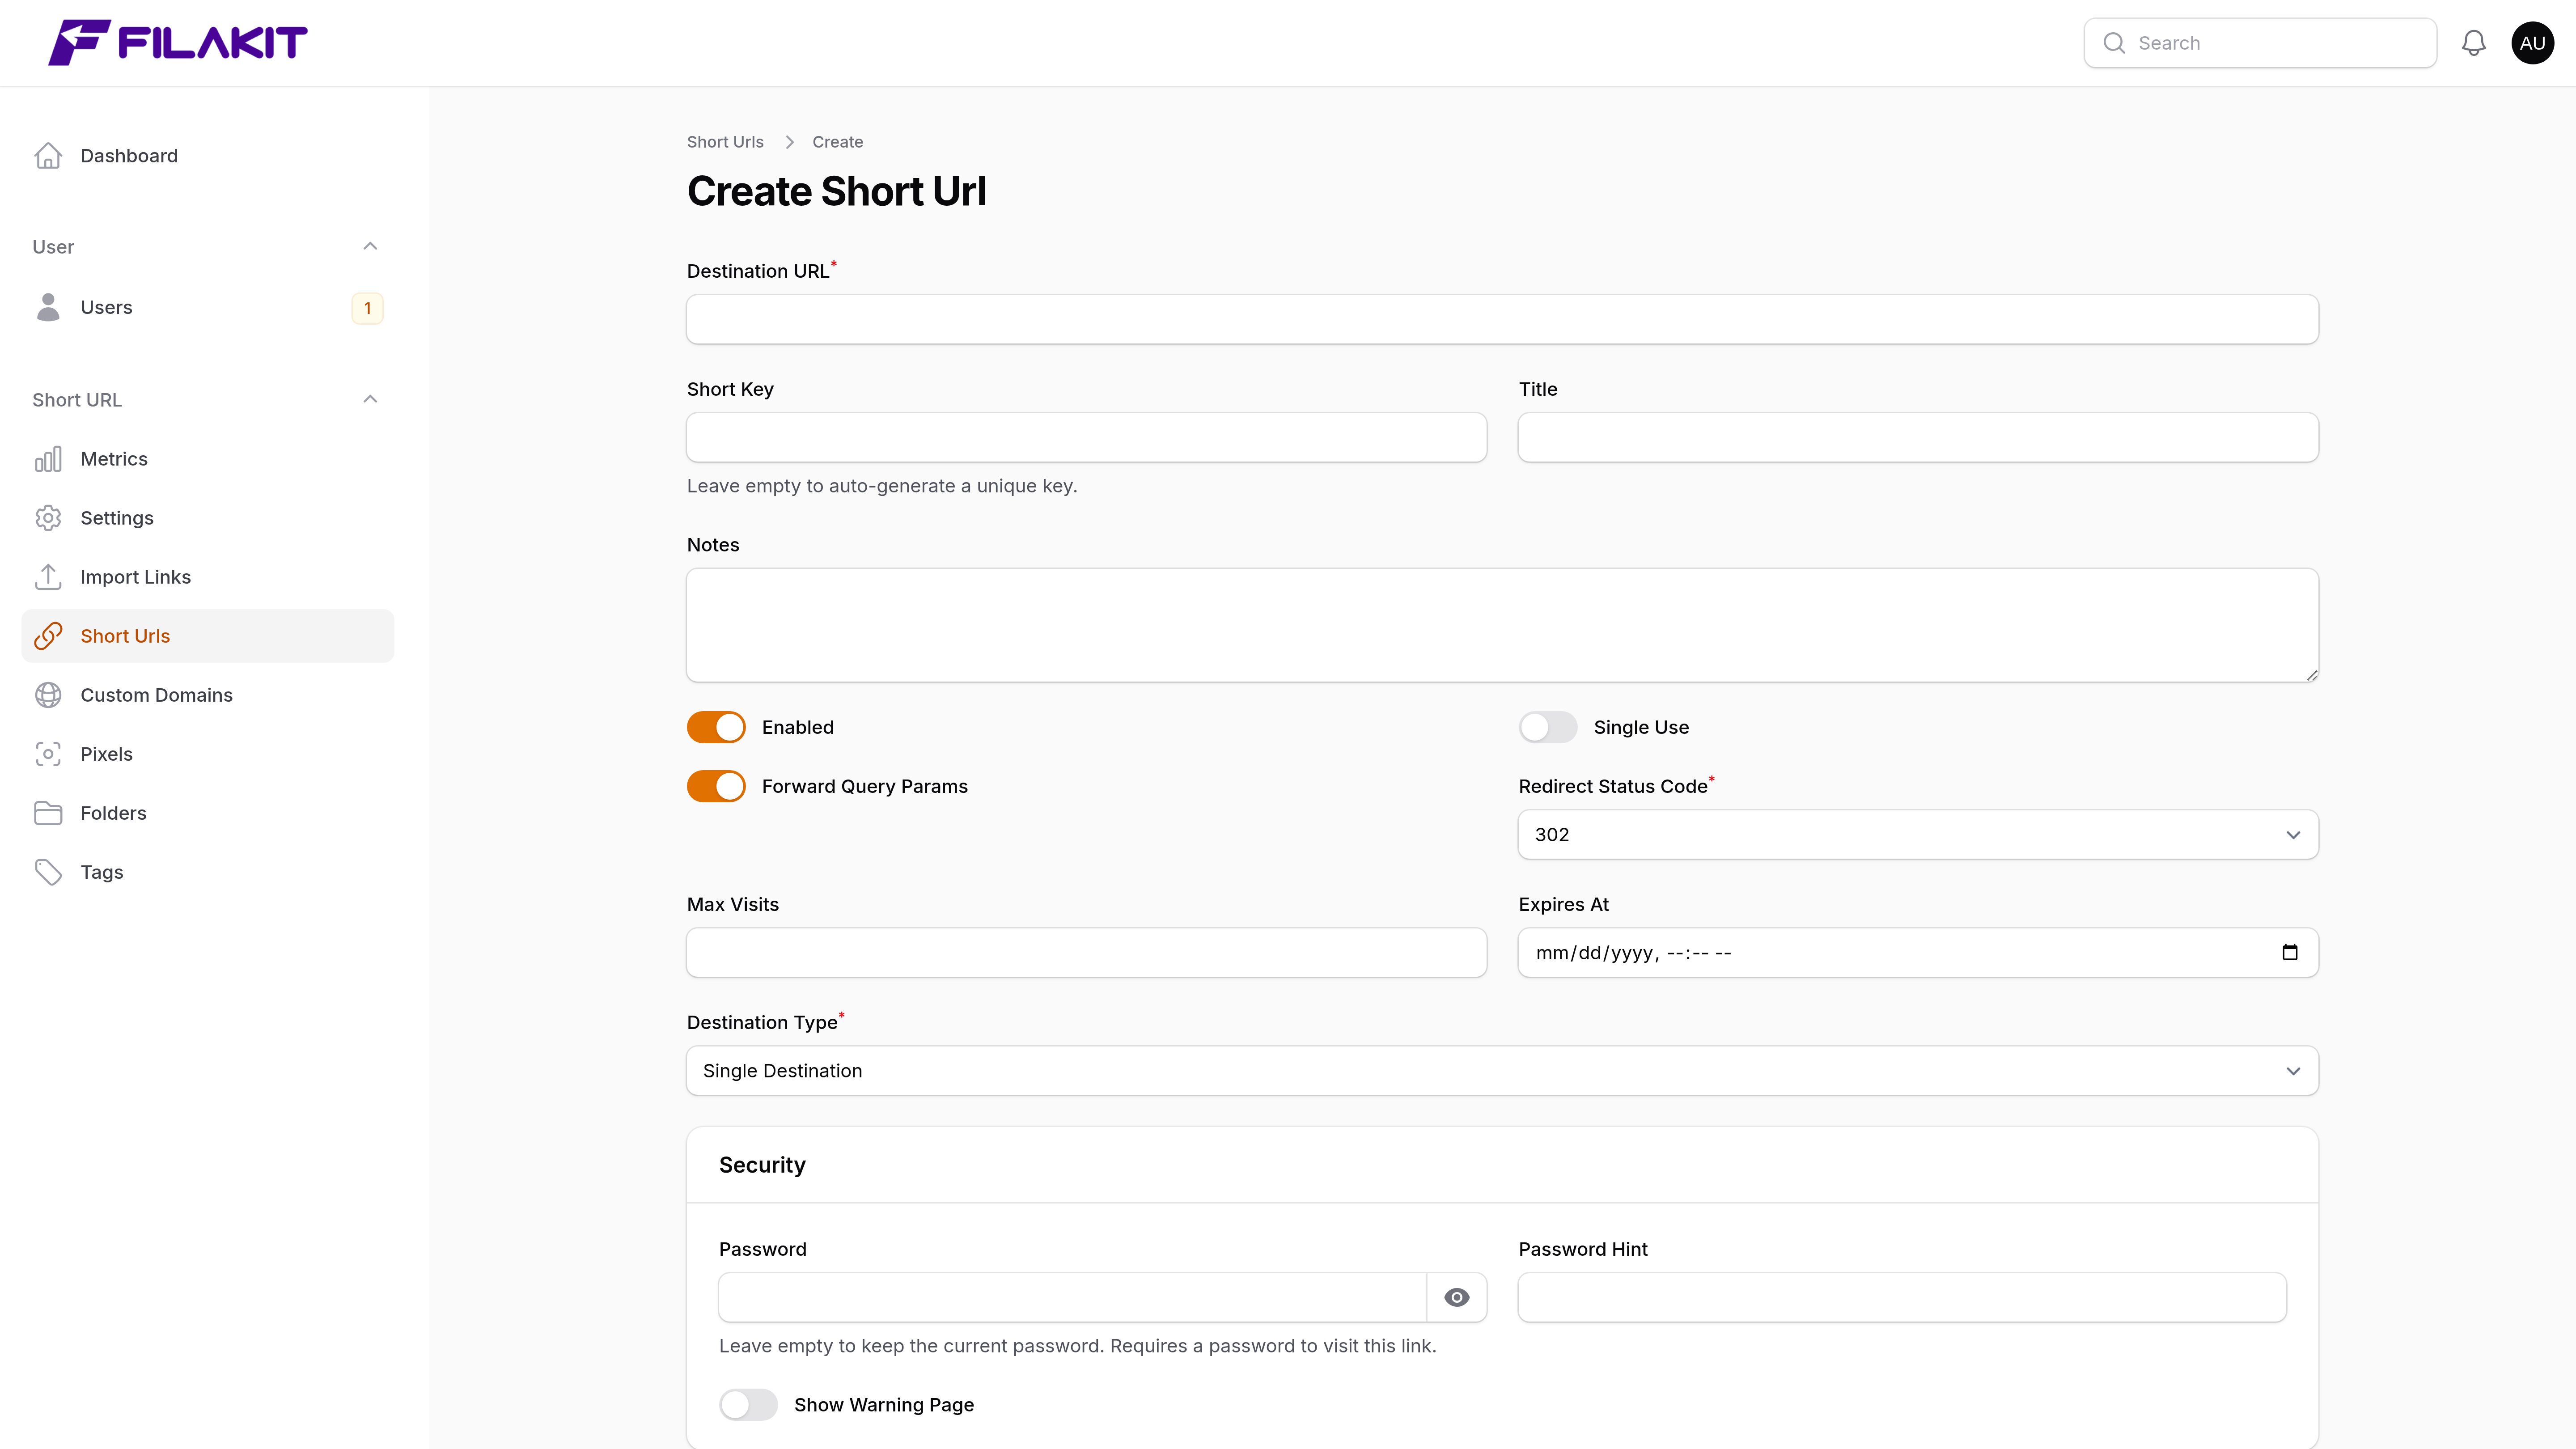This screenshot has width=2576, height=1449.
Task: Open notifications bell icon
Action: pos(2473,43)
